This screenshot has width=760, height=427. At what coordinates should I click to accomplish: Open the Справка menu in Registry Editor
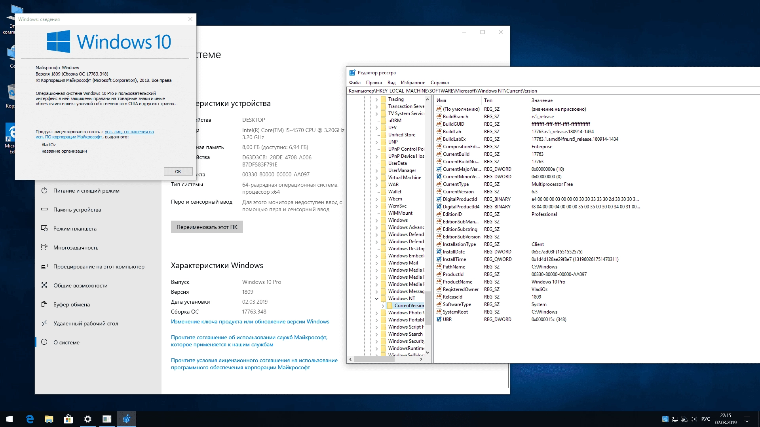[x=439, y=83]
